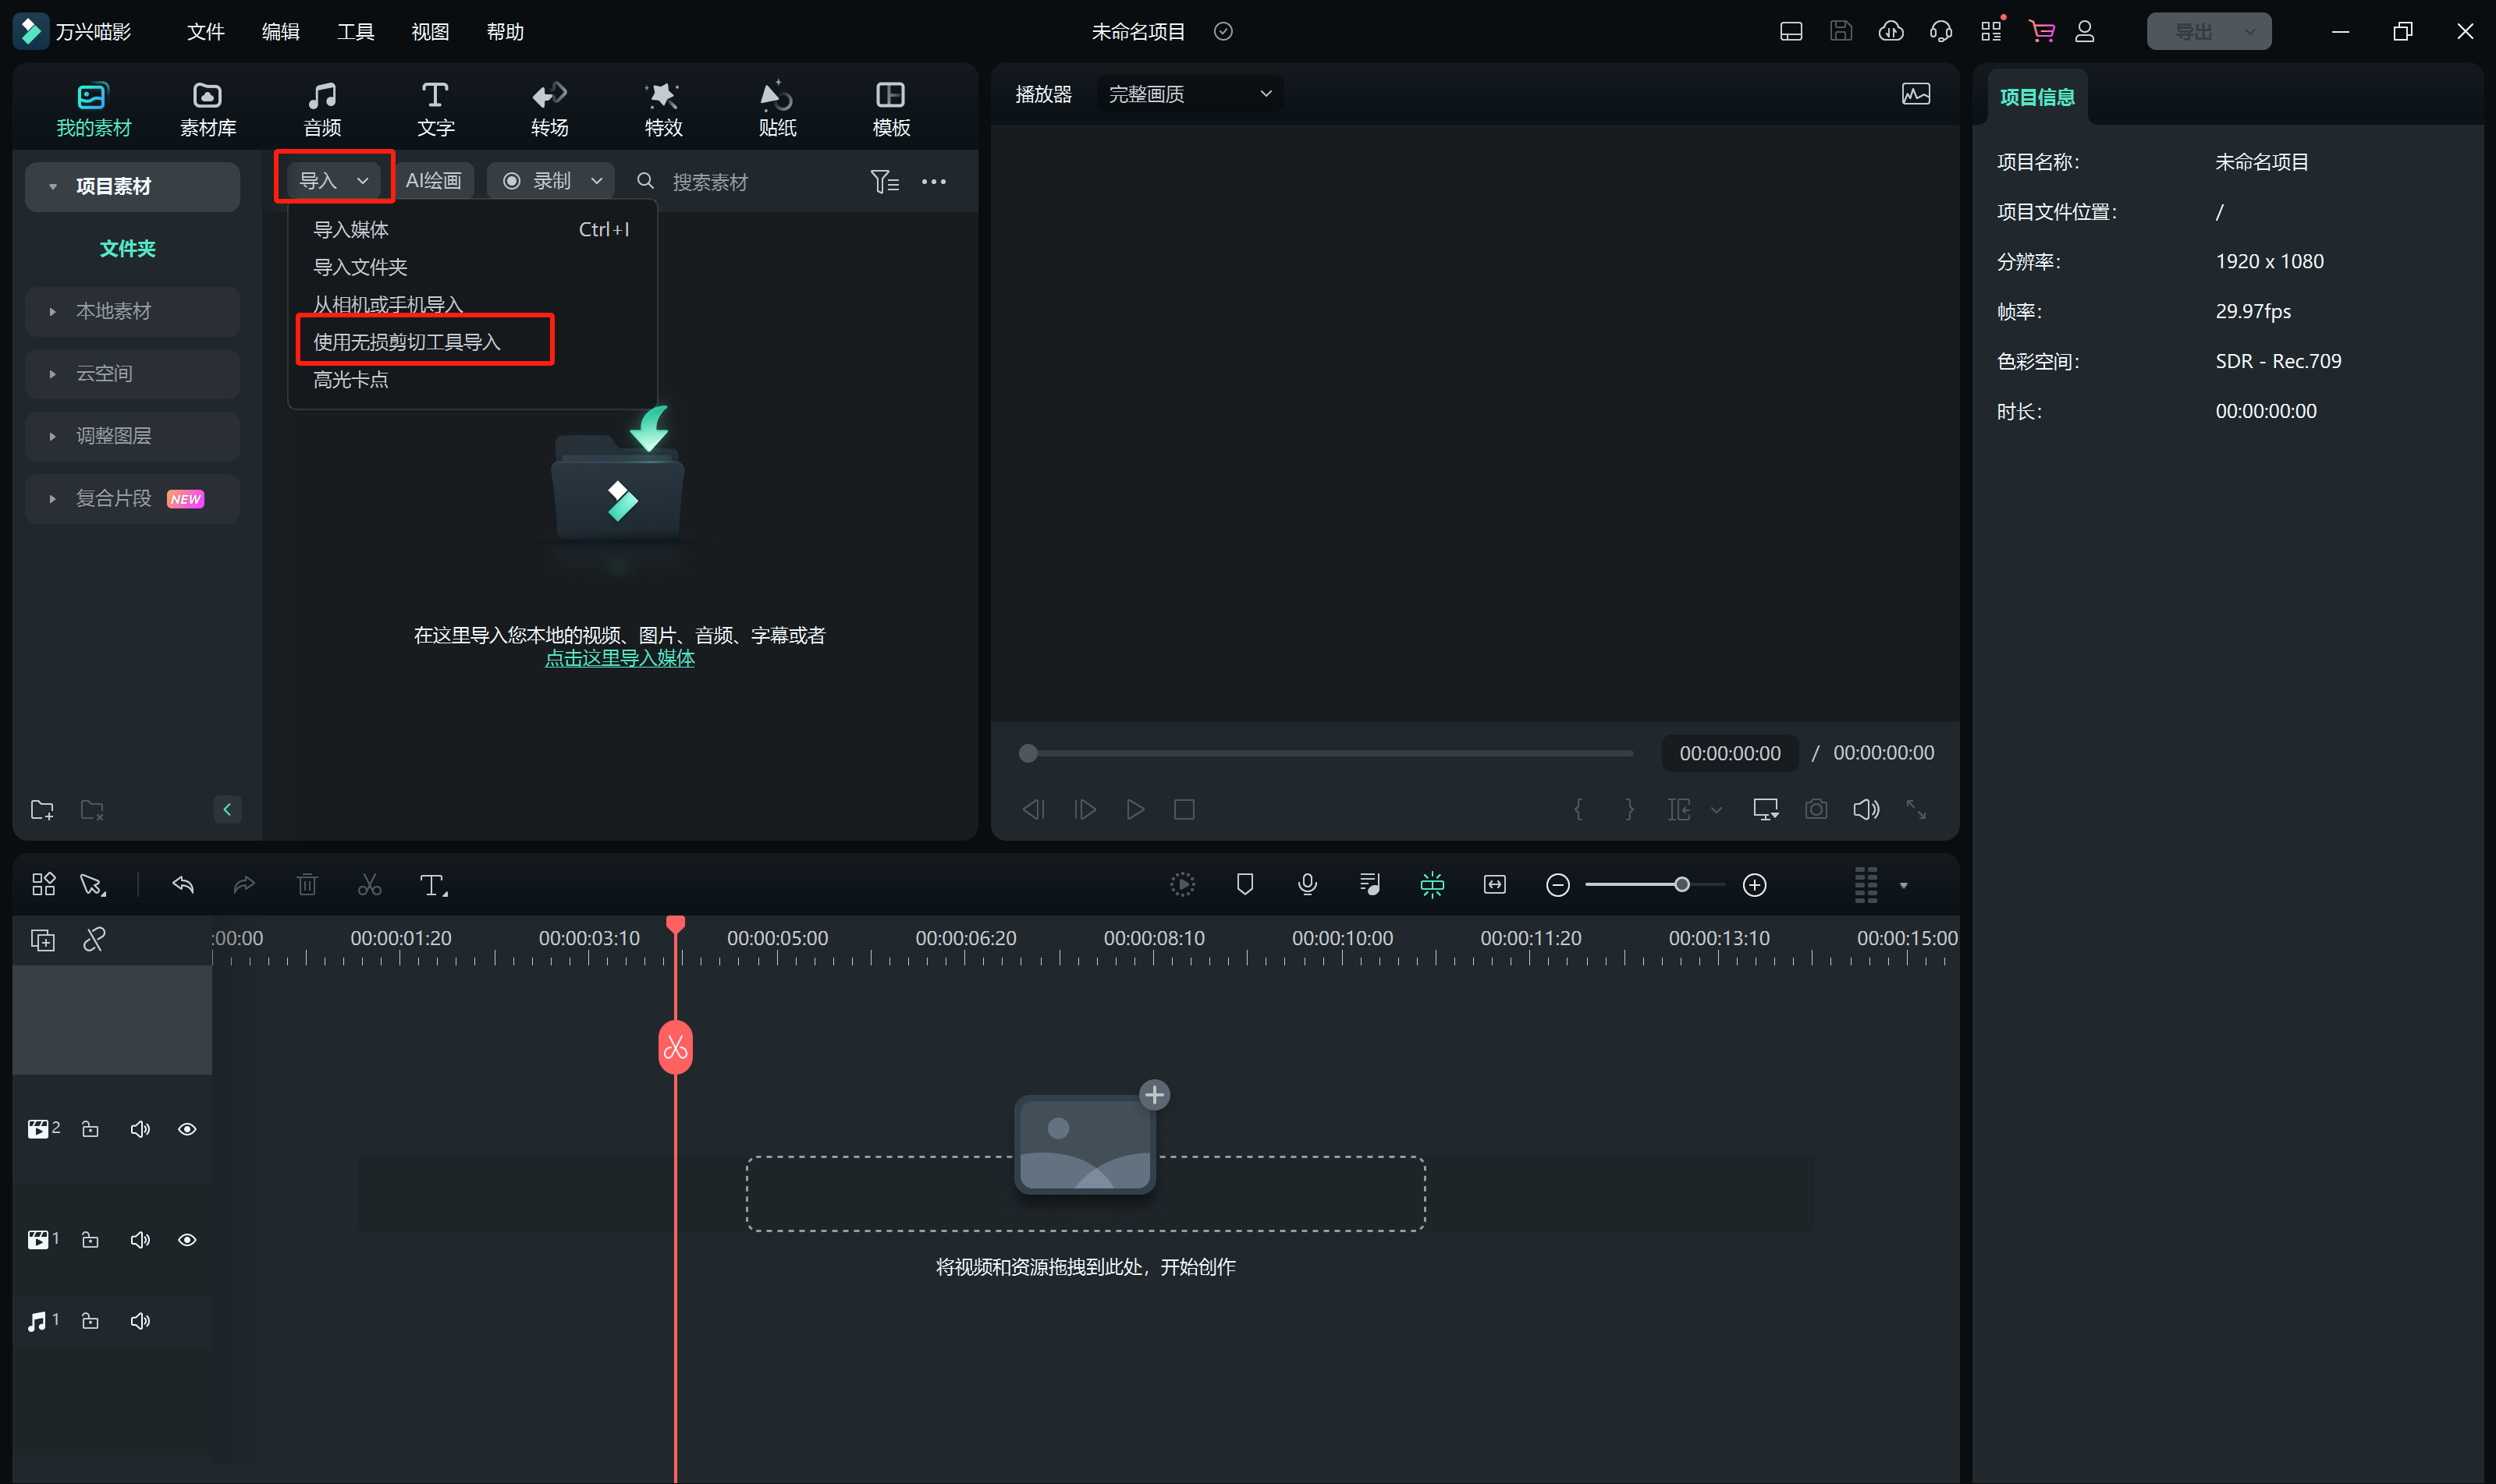The height and width of the screenshot is (1484, 2496).
Task: Click the undo arrow in timeline toolbar
Action: point(183,884)
